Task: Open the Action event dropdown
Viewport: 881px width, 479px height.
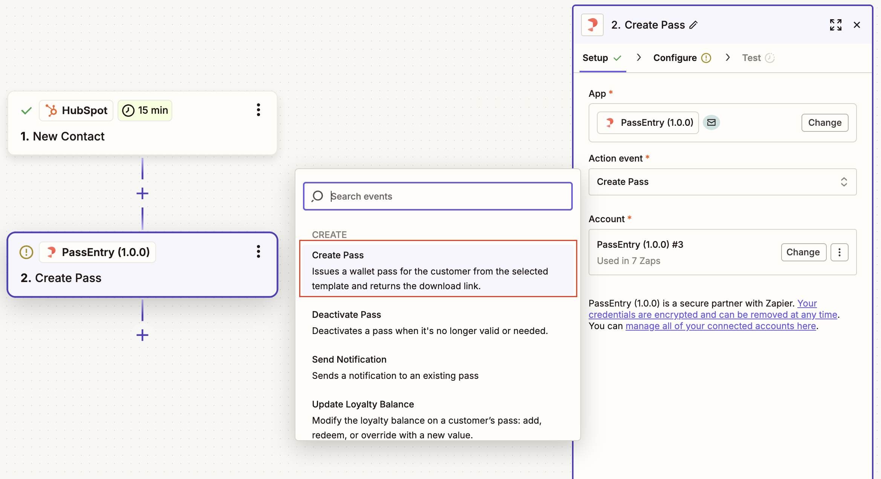Action: click(722, 182)
